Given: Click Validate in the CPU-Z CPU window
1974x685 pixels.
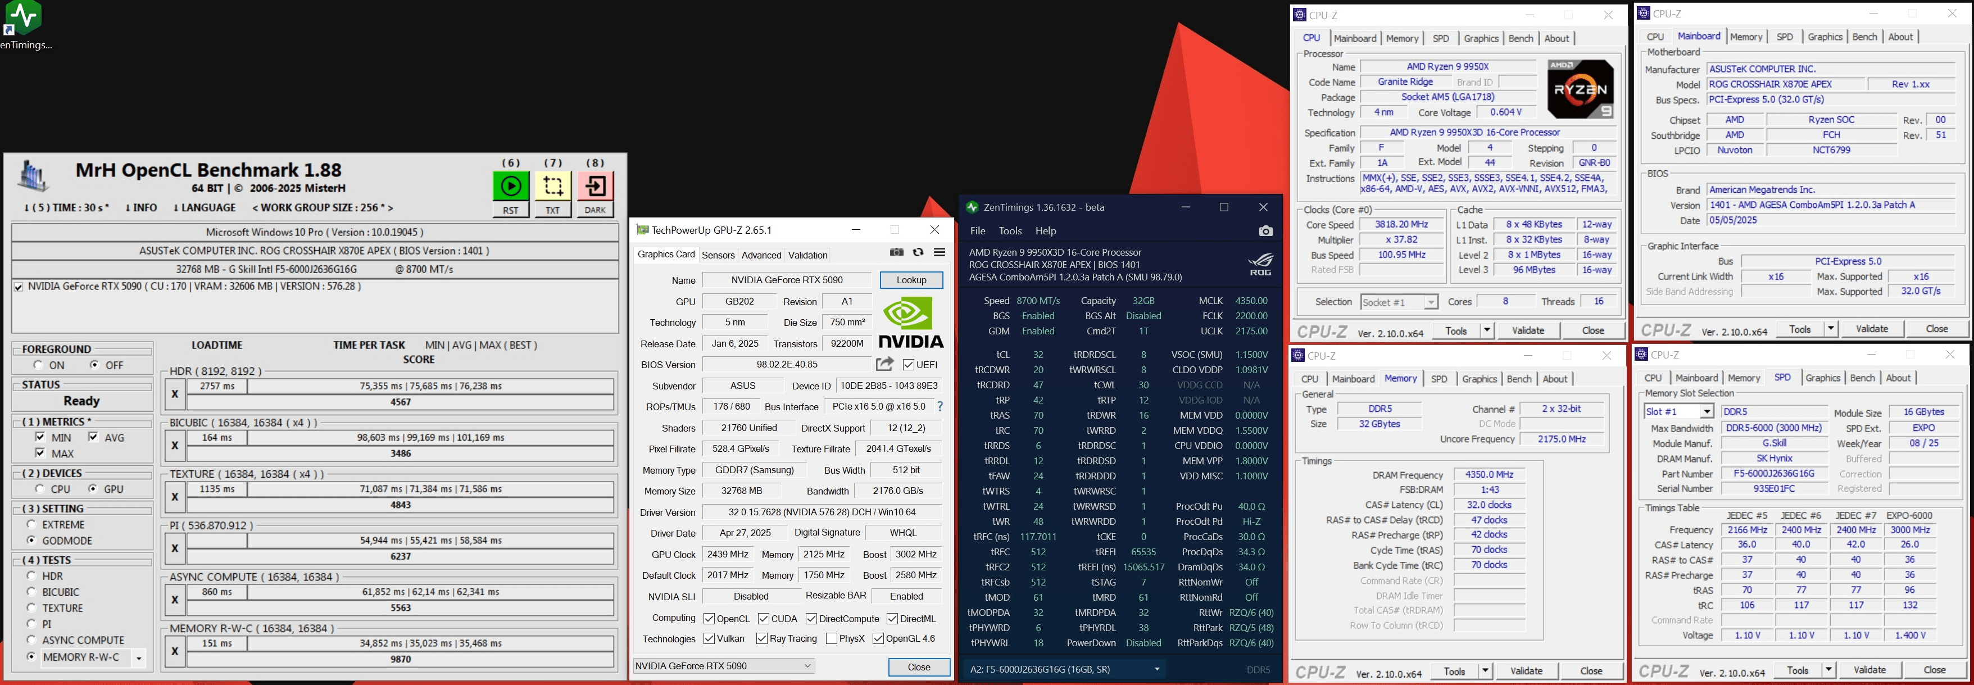Looking at the screenshot, I should pos(1528,330).
